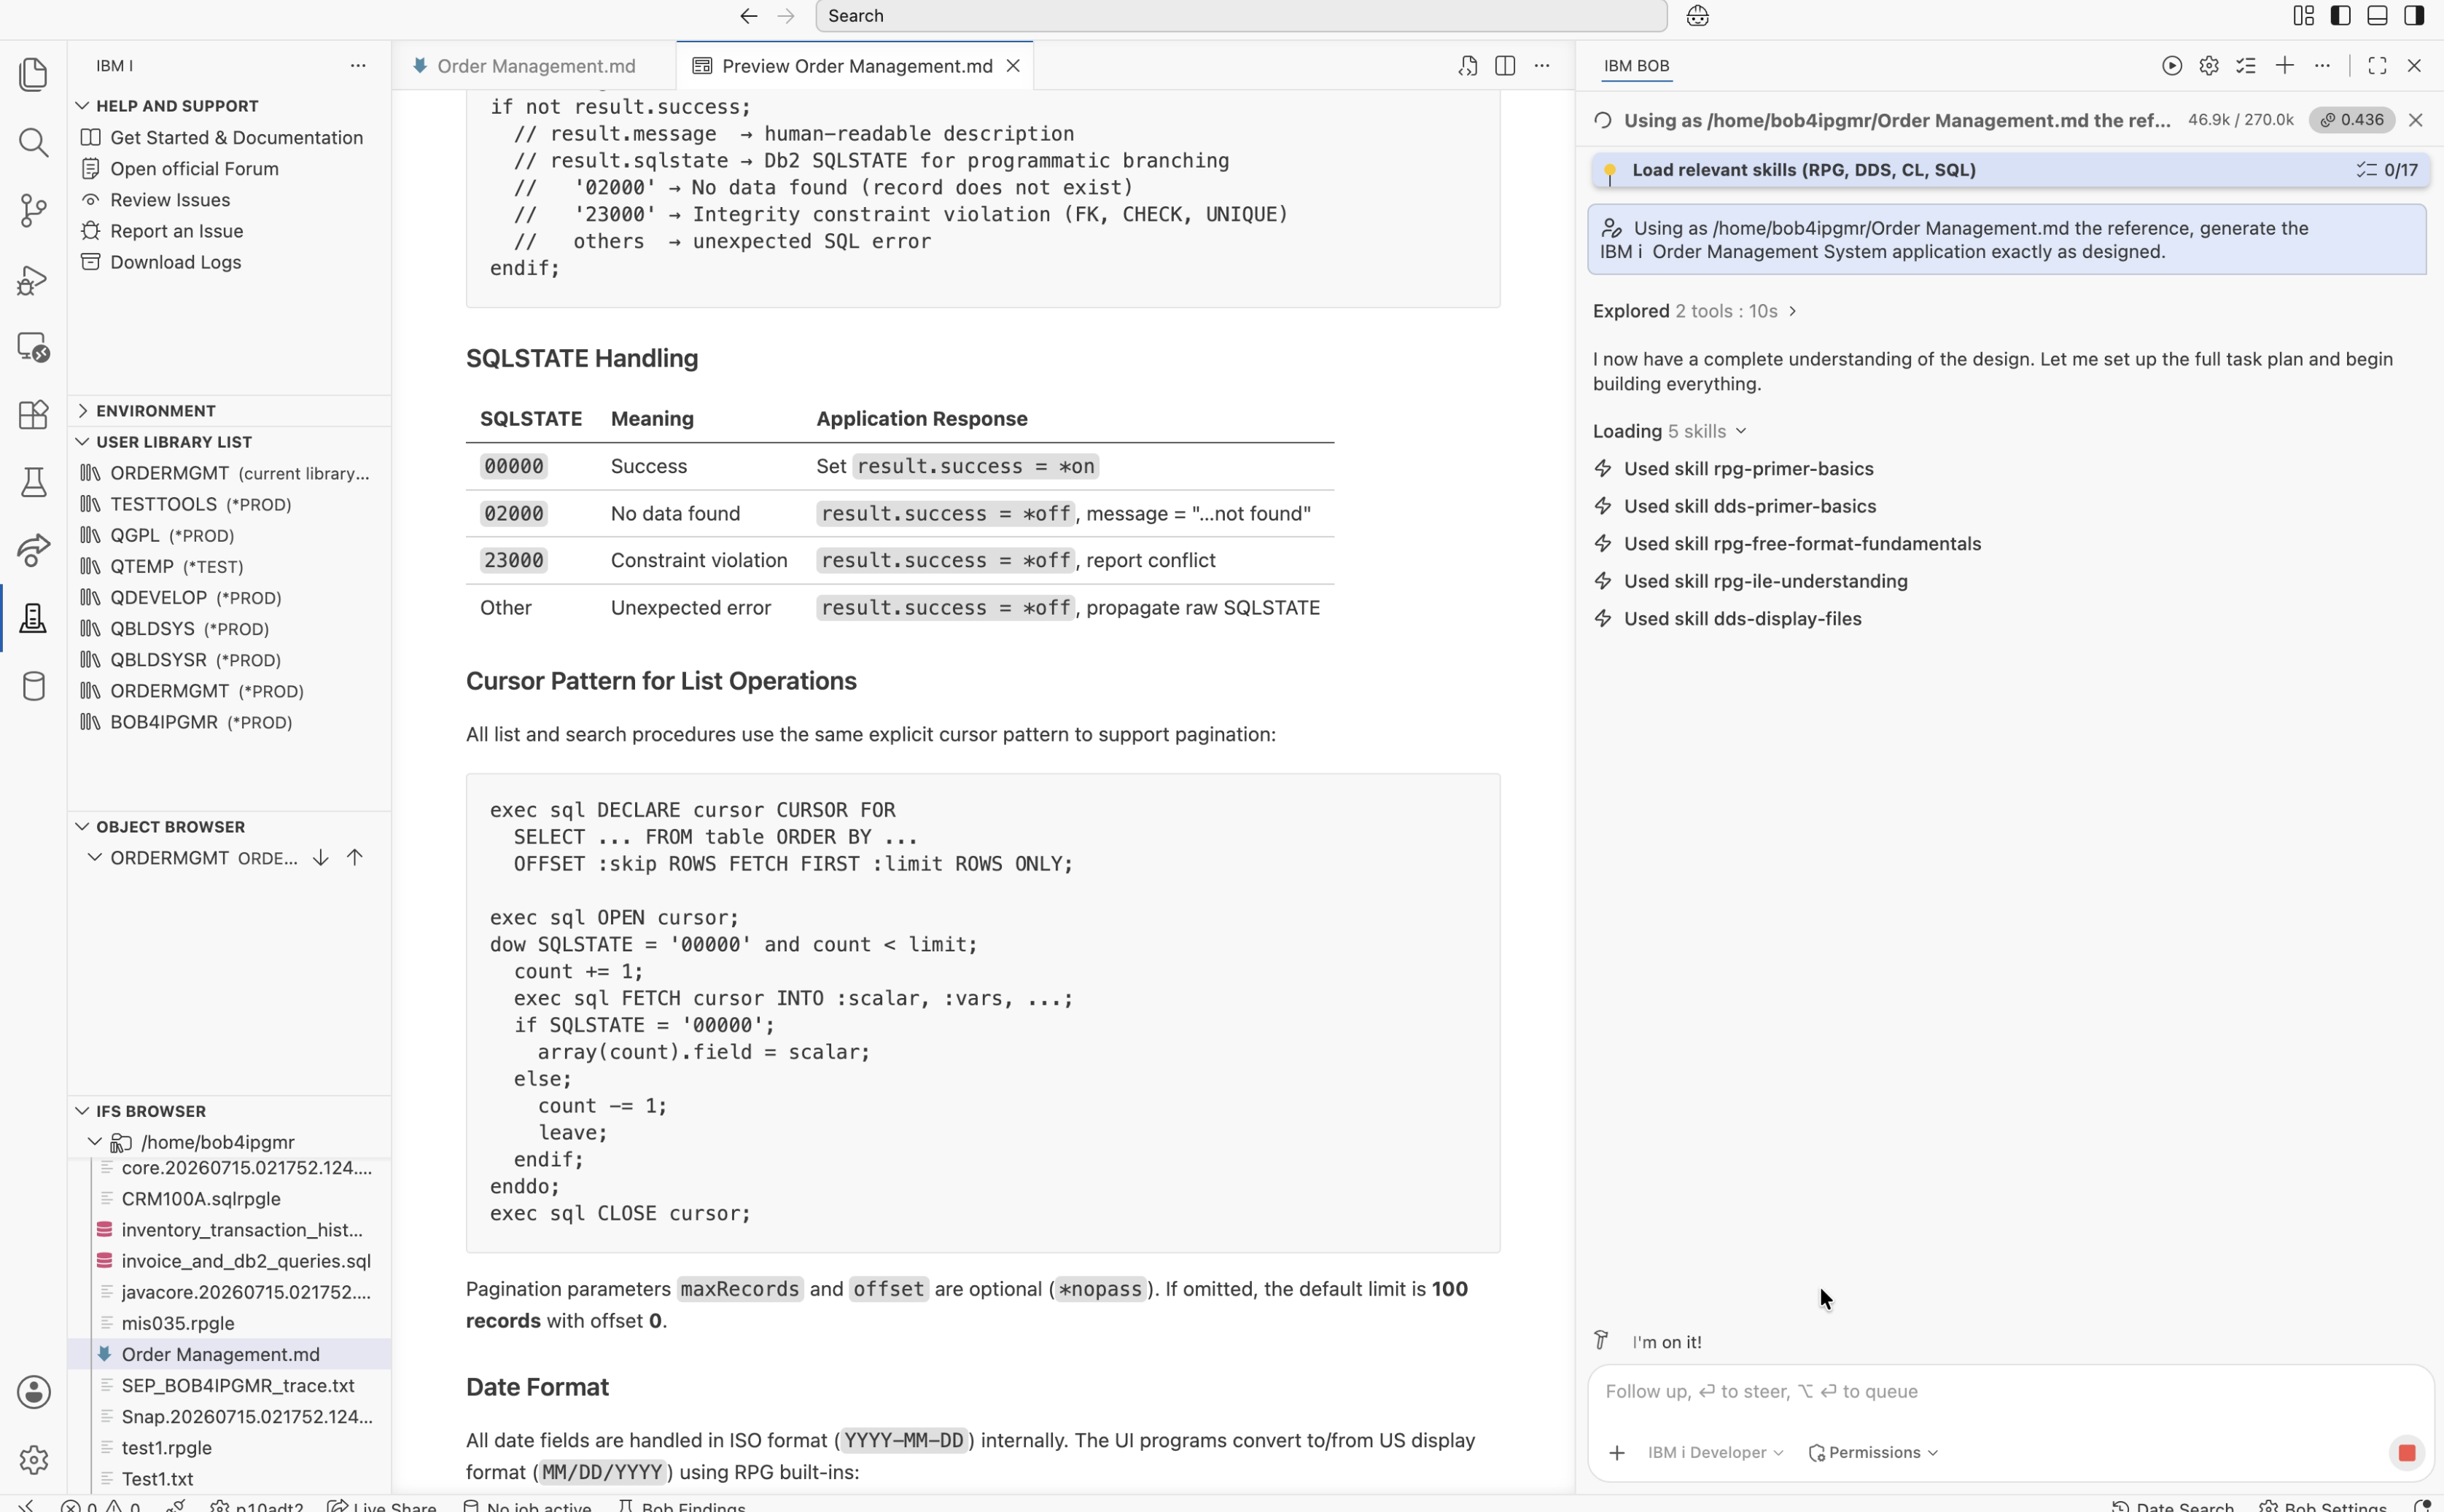Open the Run and Debug view
Screen dimensions: 2444x1512
33,279
